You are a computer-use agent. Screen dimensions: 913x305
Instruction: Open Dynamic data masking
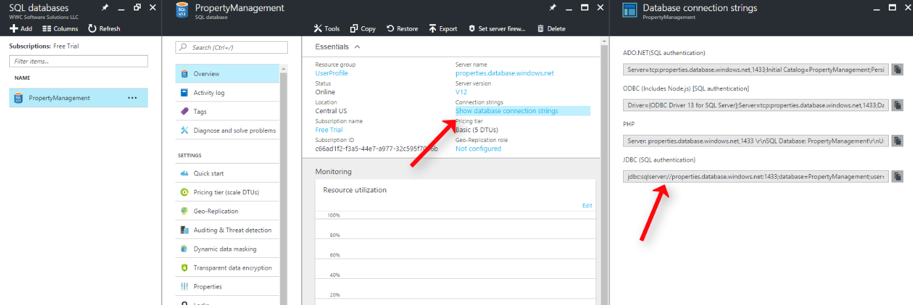[227, 249]
